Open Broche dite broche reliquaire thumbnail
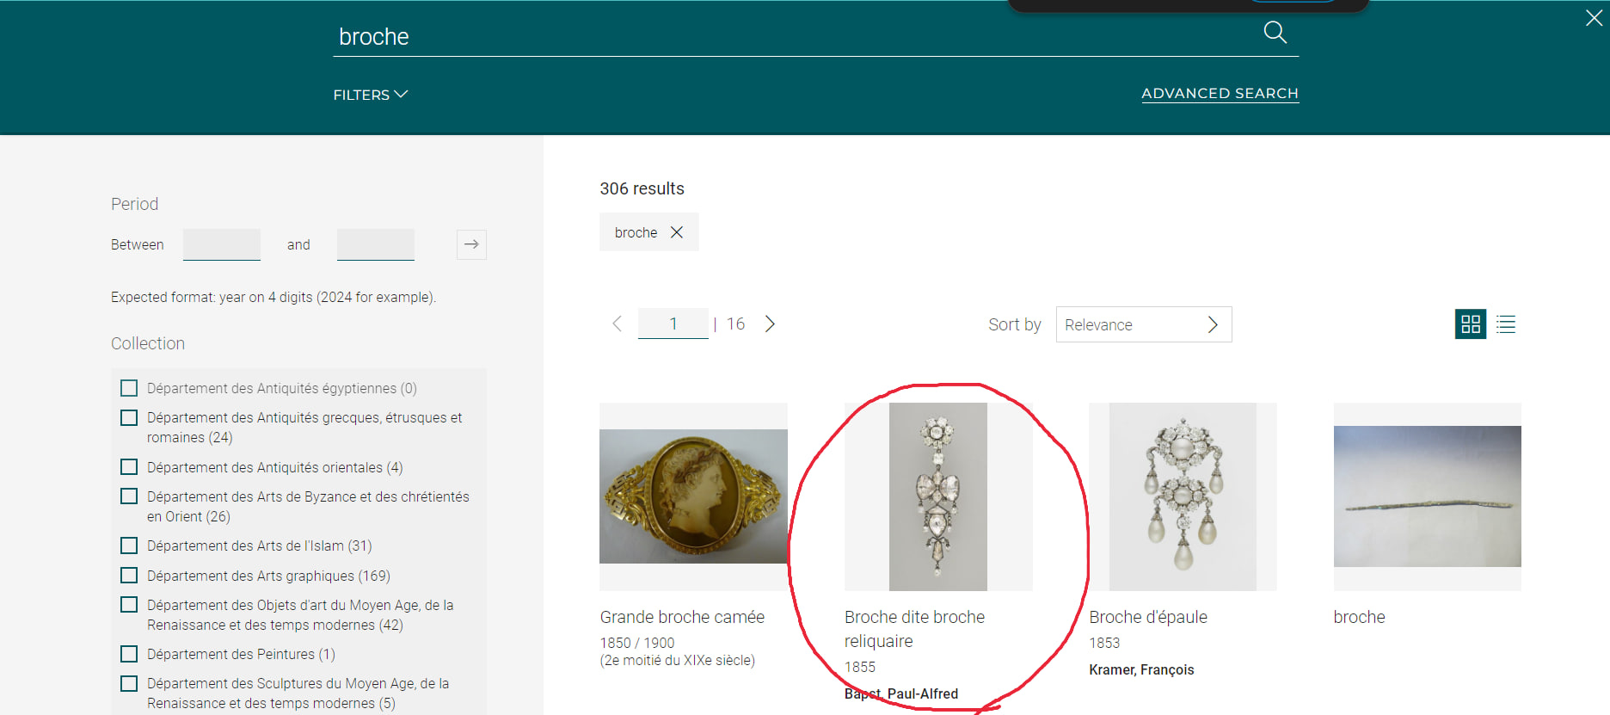This screenshot has height=715, width=1610. (938, 496)
